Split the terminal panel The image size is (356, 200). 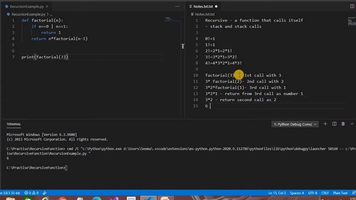pos(334,124)
